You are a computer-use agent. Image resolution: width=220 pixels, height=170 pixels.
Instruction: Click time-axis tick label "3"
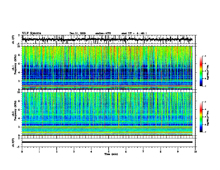pos(74,152)
